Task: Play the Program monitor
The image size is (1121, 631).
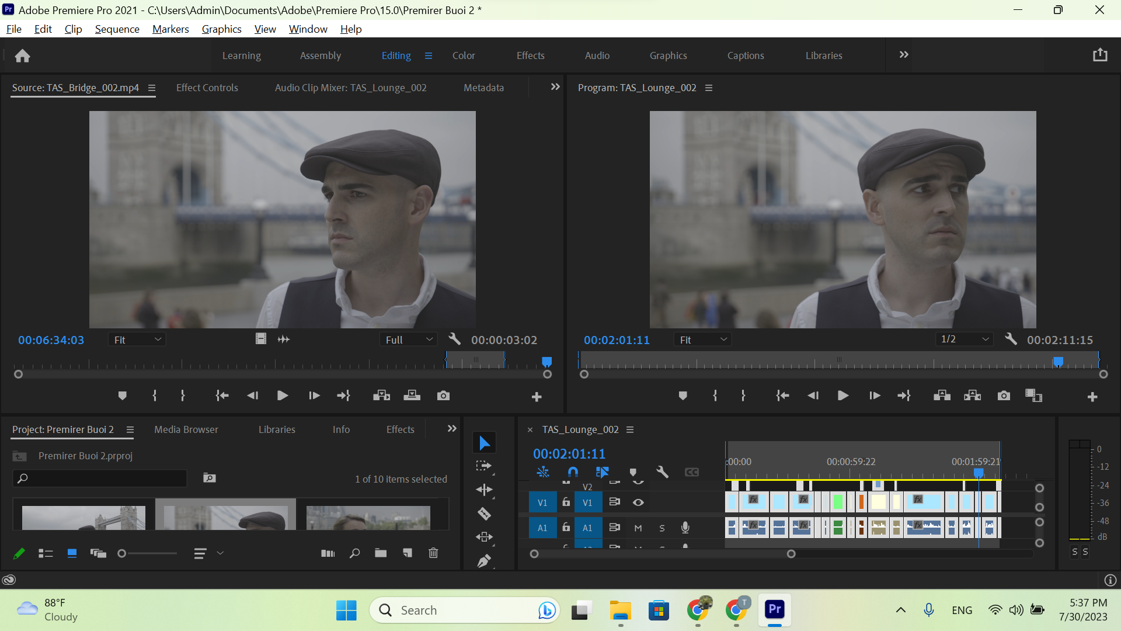Action: (843, 396)
